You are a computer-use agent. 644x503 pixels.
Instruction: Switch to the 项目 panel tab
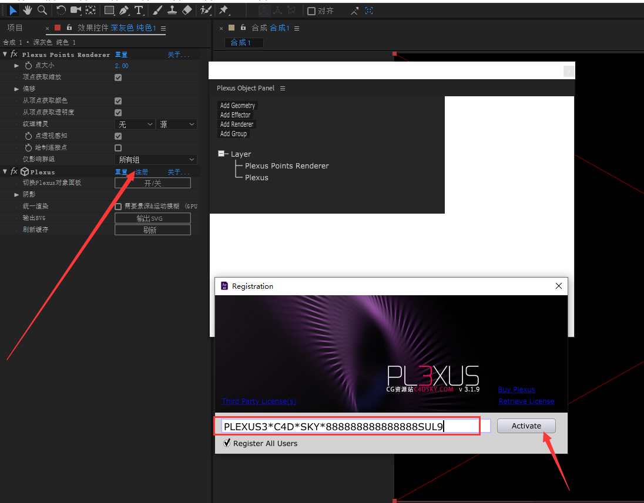[15, 28]
